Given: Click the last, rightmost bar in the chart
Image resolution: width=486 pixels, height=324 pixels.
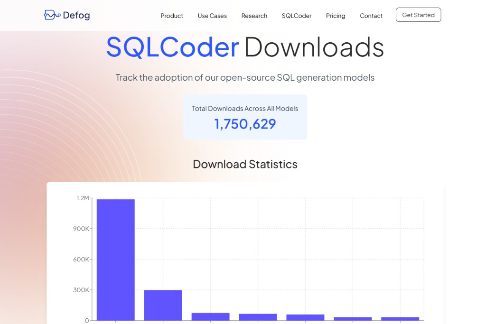Looking at the screenshot, I should click(400, 318).
